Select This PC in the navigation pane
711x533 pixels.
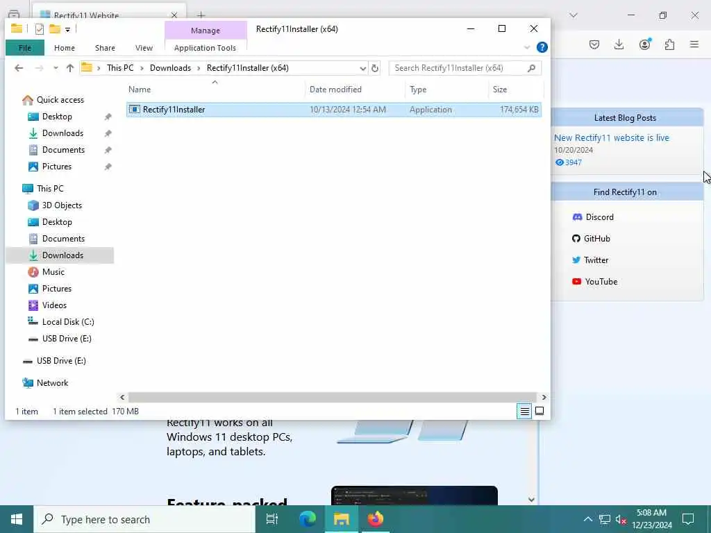point(50,189)
